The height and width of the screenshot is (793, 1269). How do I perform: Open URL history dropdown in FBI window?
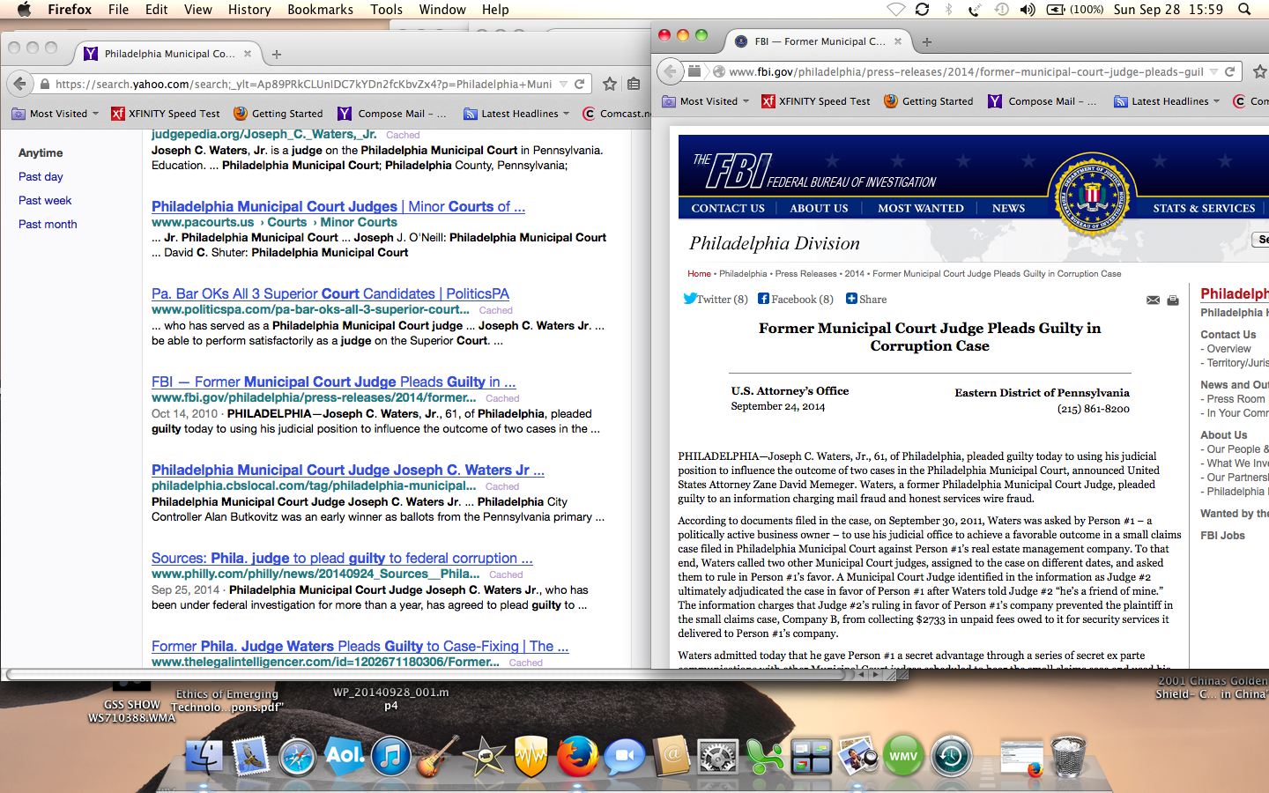pos(1213,71)
